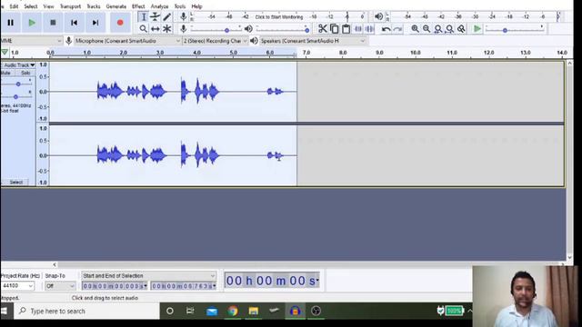Cut selection with the scissors icon
The width and height of the screenshot is (582, 327).
(323, 28)
